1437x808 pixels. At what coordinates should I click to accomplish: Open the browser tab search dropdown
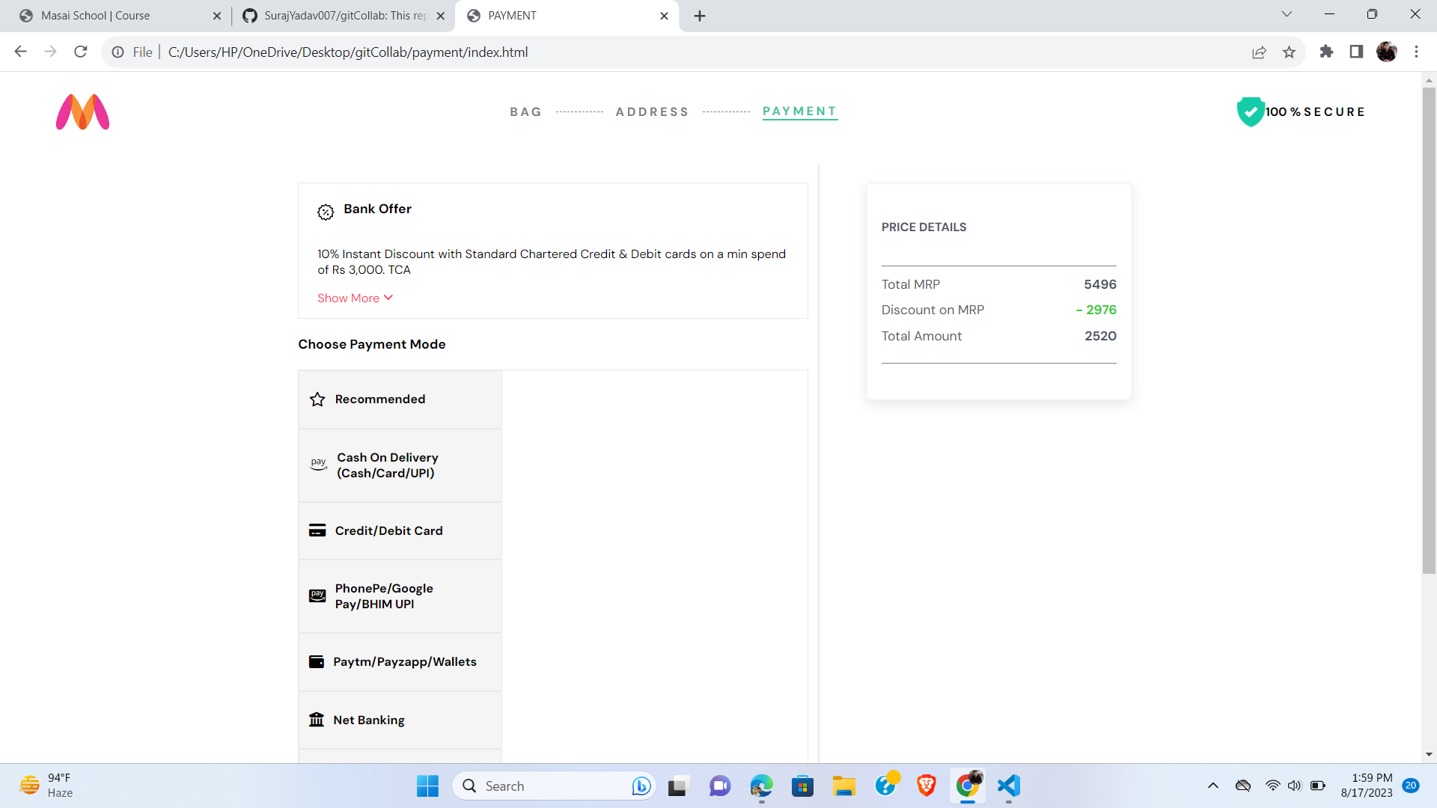click(x=1286, y=13)
